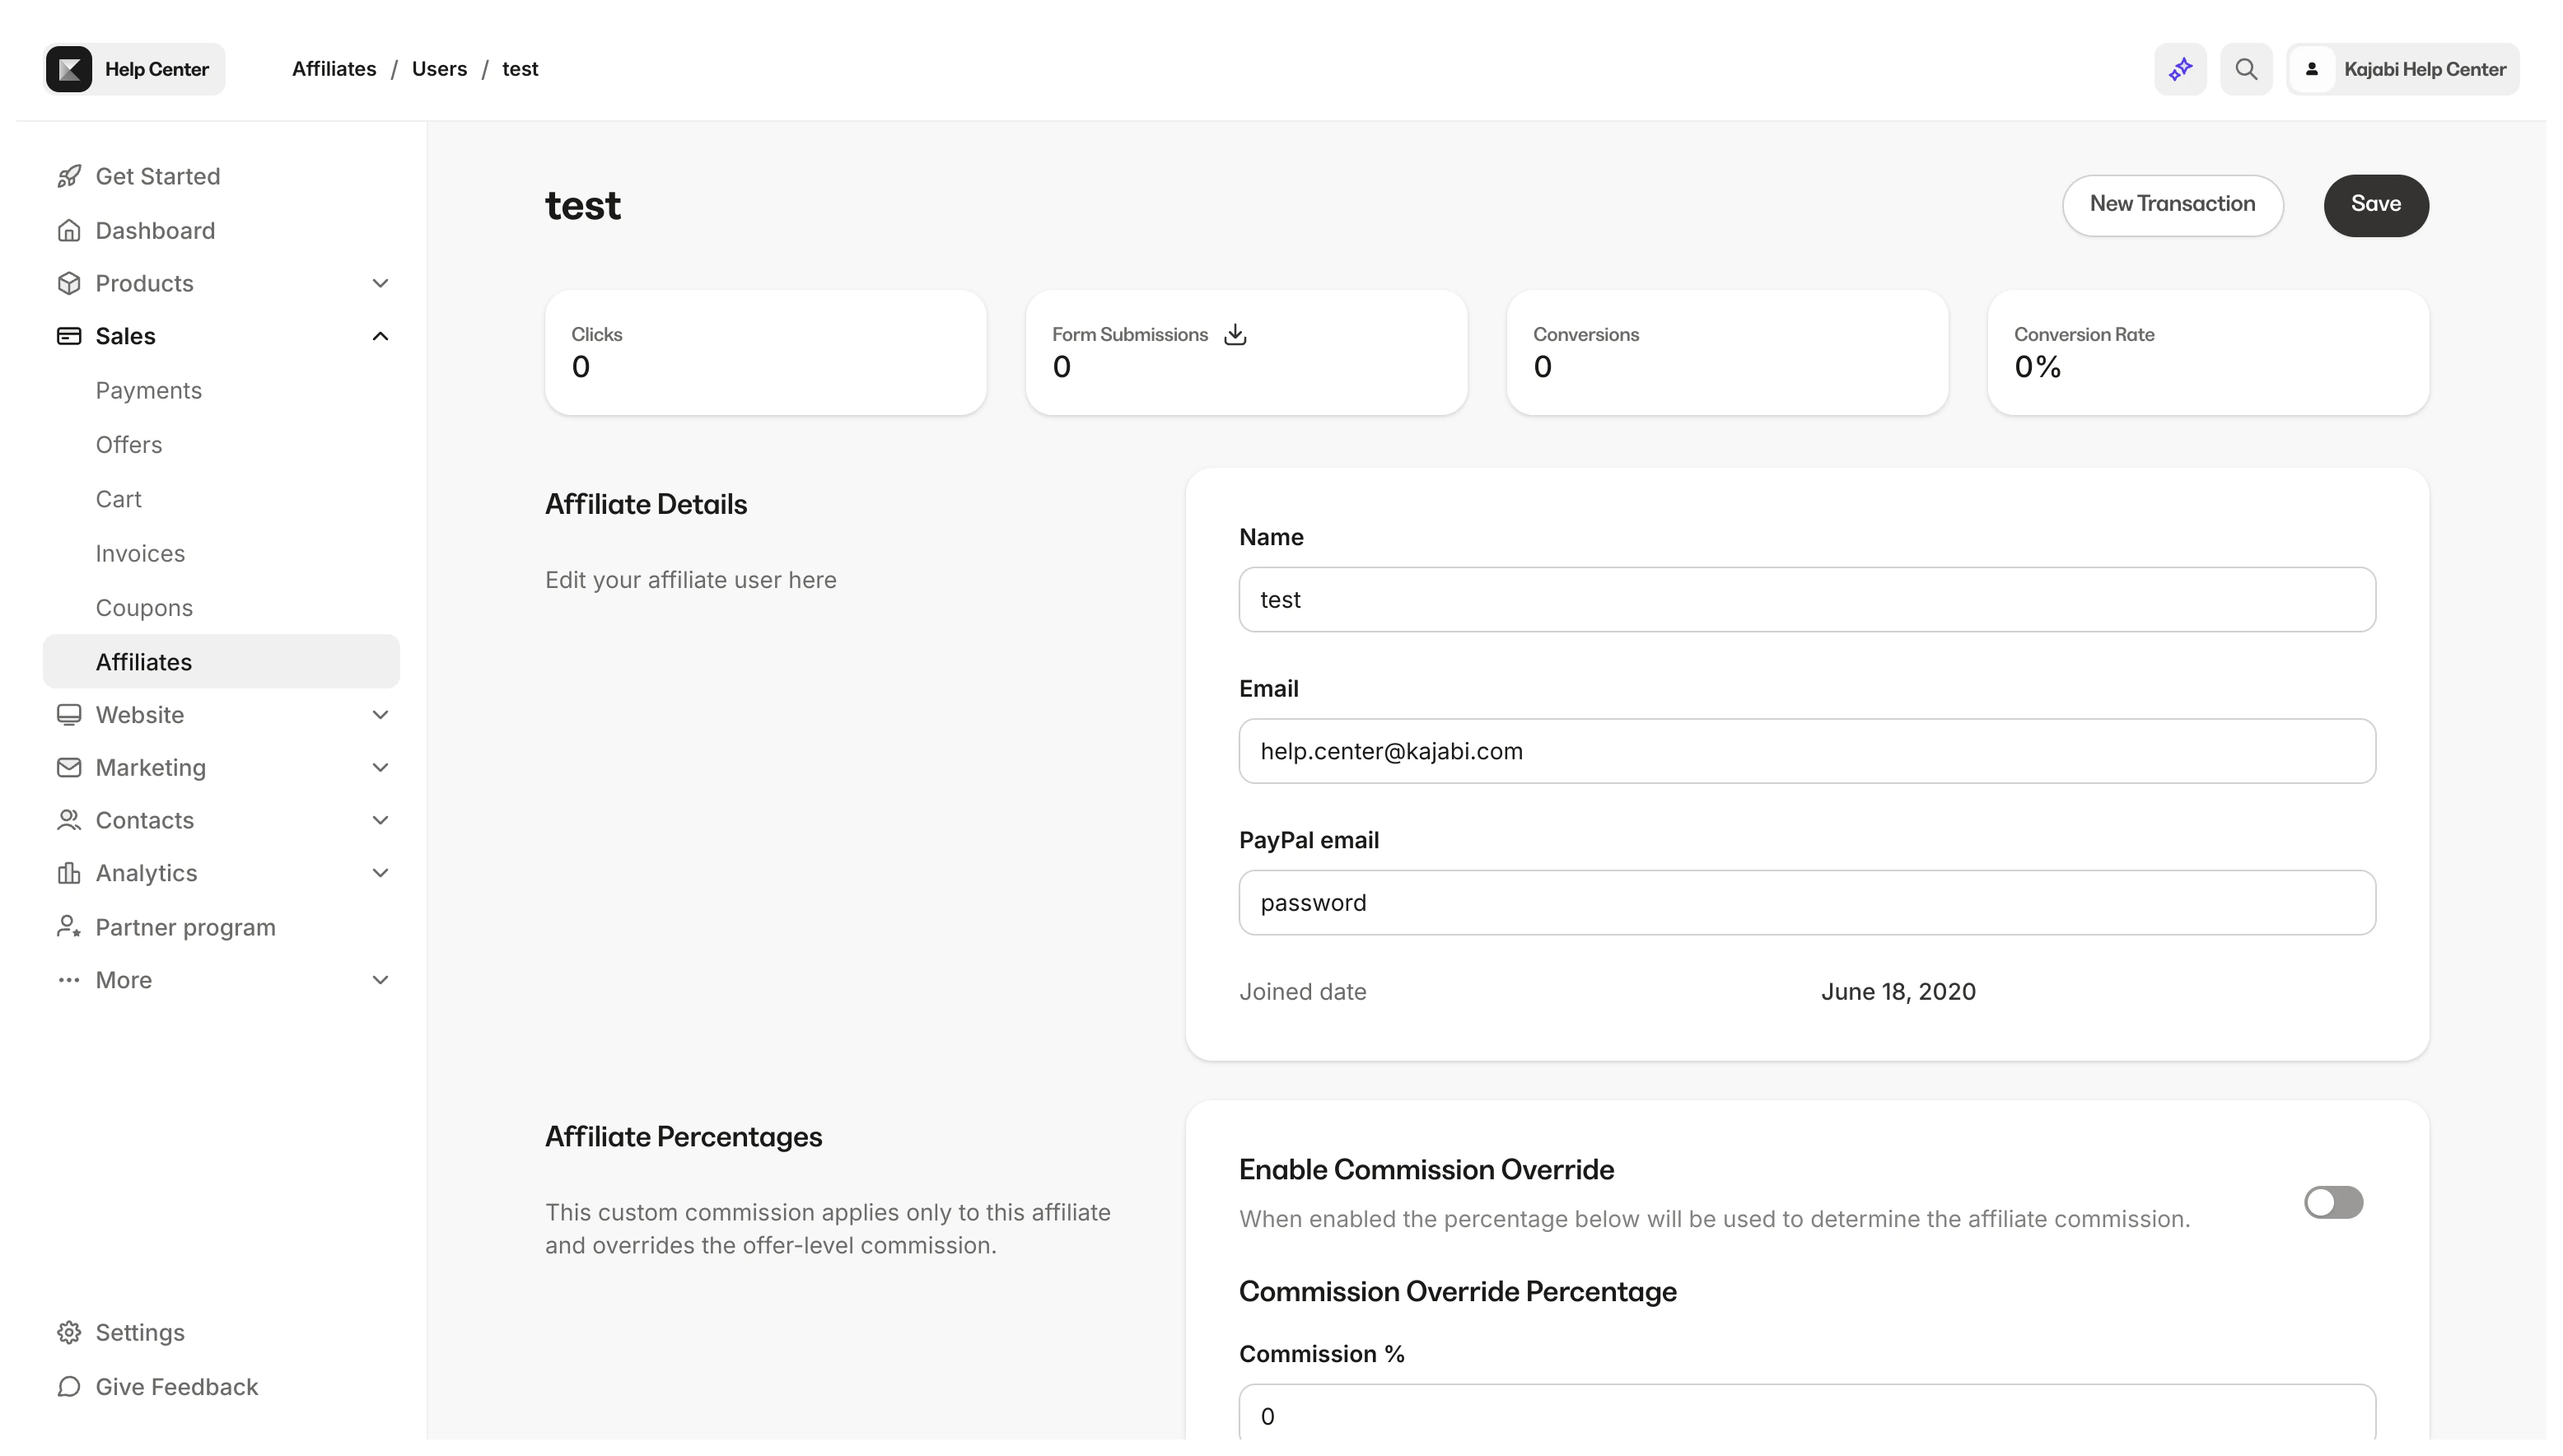Viewport: 2563px width, 1456px height.
Task: Open search with the magnifier icon
Action: coord(2246,69)
